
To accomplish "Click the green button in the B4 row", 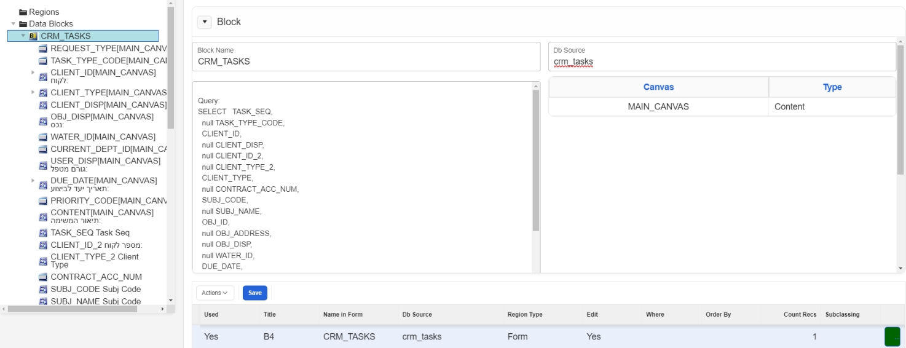I will click(x=892, y=336).
